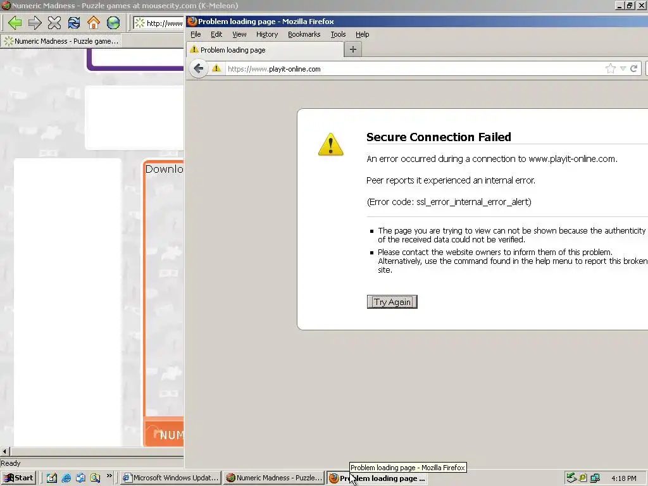Open Firefox File menu
Viewport: 648px width, 486px height.
point(196,34)
